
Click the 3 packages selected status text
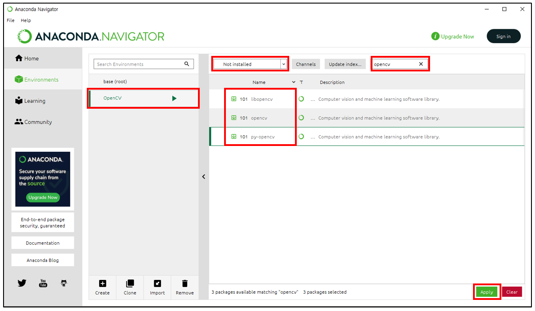click(325, 292)
